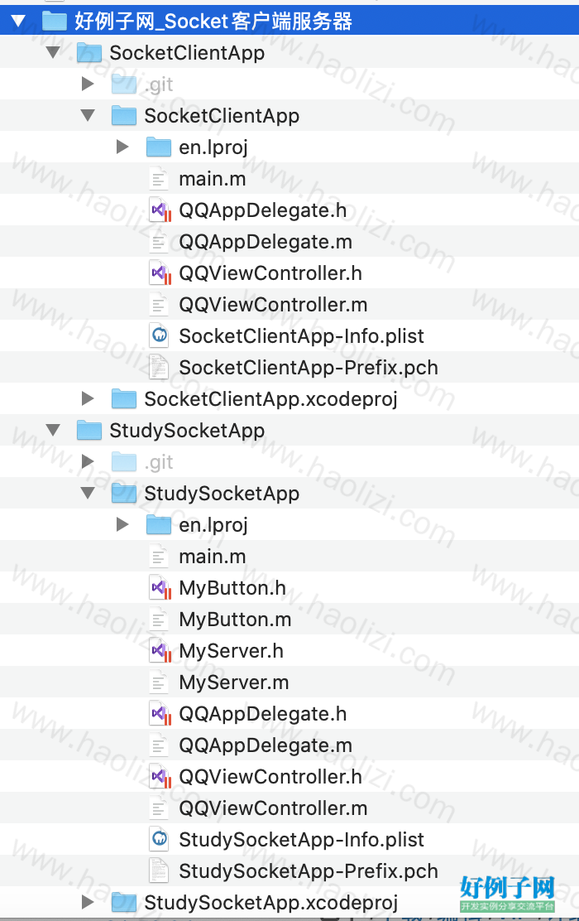Viewport: 579px width, 921px height.
Task: Open the 好例子网 logo link
Action: 507,893
